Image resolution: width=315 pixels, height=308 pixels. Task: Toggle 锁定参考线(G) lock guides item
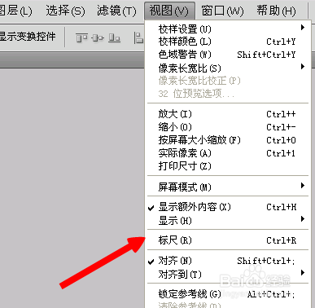coord(228,294)
